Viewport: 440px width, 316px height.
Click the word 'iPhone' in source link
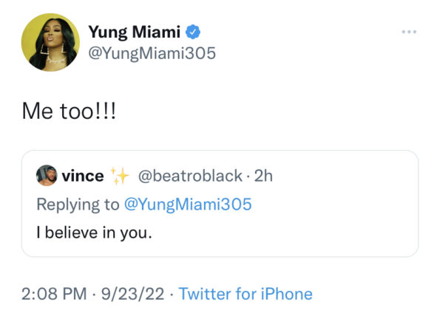[x=286, y=294]
